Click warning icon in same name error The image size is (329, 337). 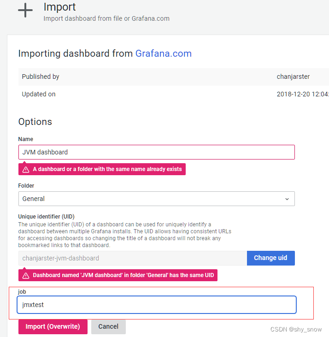(x=26, y=169)
